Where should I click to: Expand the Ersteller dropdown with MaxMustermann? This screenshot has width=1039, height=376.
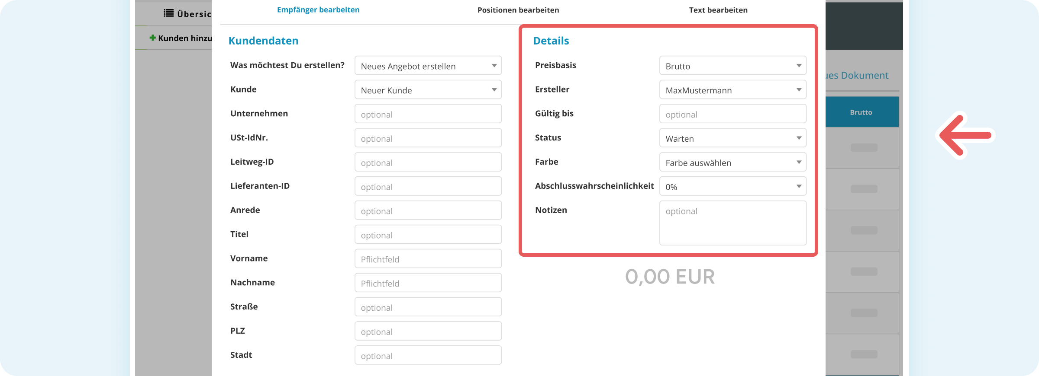coord(732,90)
